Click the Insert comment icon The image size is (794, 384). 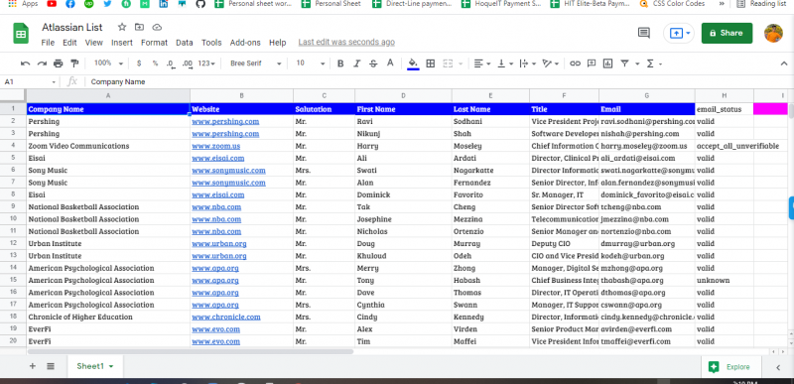pyautogui.click(x=591, y=64)
